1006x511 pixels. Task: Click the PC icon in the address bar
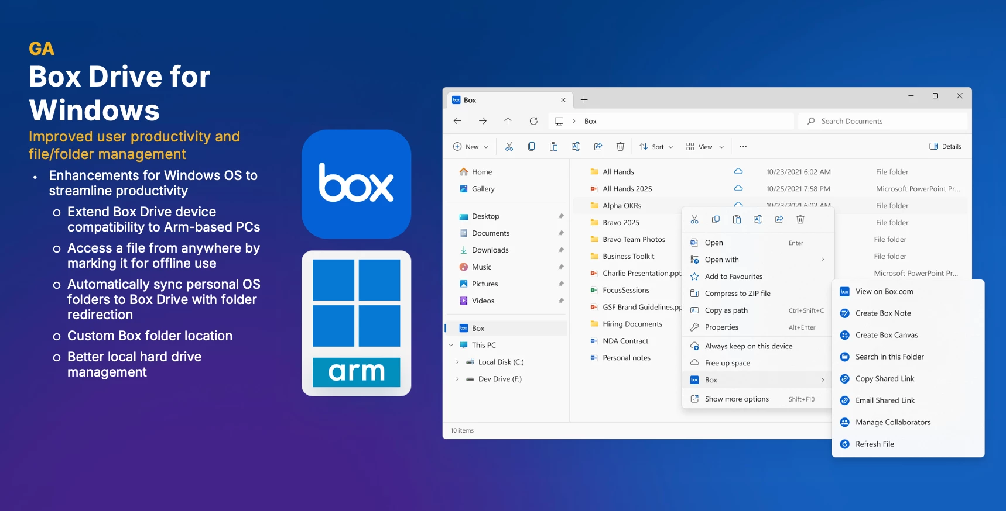(559, 121)
